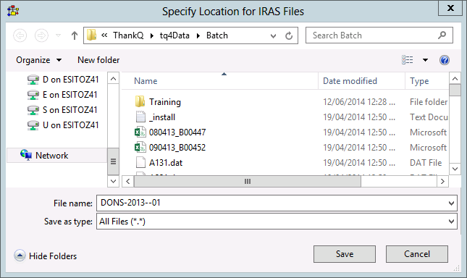Open the recent locations dropdown arrow
Screen dimensions: 467x278
[59, 35]
